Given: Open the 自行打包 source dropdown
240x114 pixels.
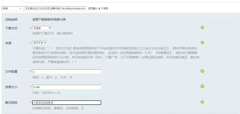Looking at the screenshot, I should (x=40, y=43).
